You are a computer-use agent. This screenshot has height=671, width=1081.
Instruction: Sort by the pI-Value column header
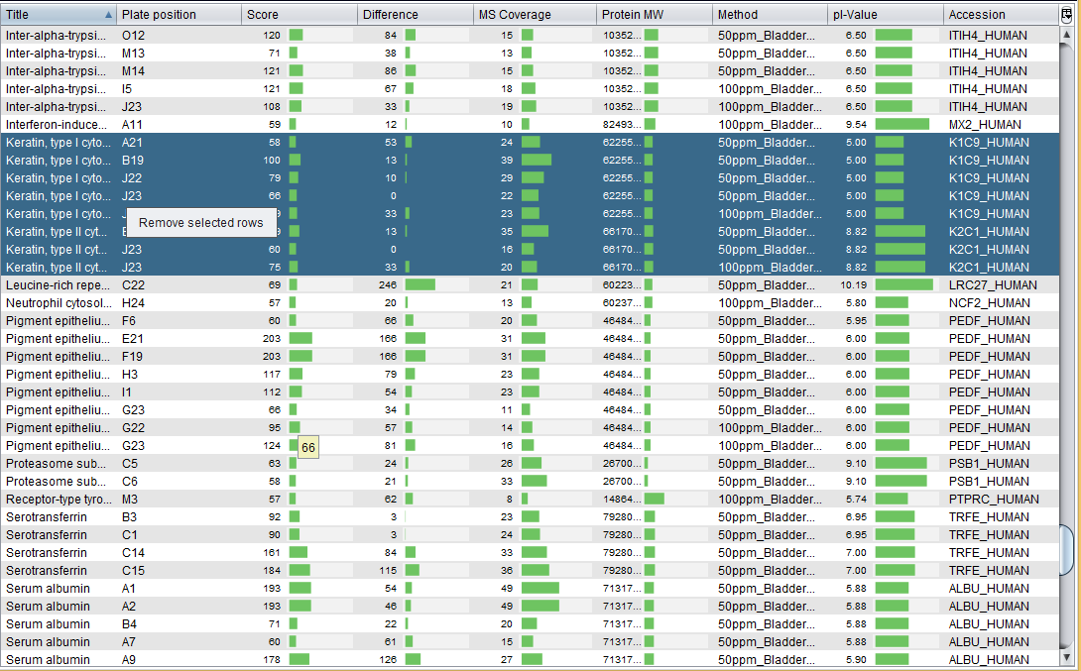(885, 15)
